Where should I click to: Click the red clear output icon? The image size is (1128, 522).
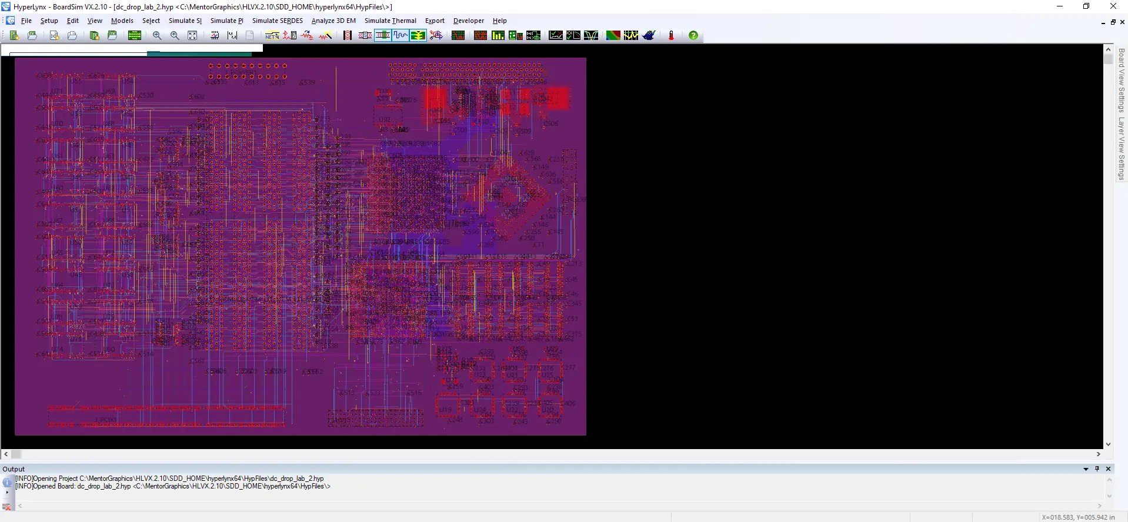tap(7, 507)
